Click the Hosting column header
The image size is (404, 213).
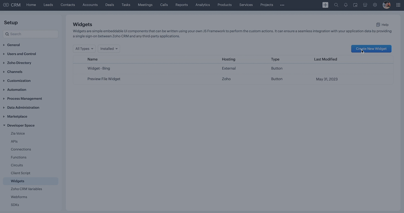coord(229,59)
